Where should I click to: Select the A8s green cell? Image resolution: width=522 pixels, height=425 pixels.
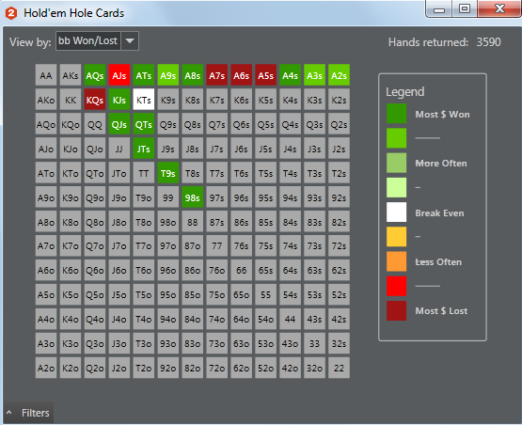coord(193,75)
